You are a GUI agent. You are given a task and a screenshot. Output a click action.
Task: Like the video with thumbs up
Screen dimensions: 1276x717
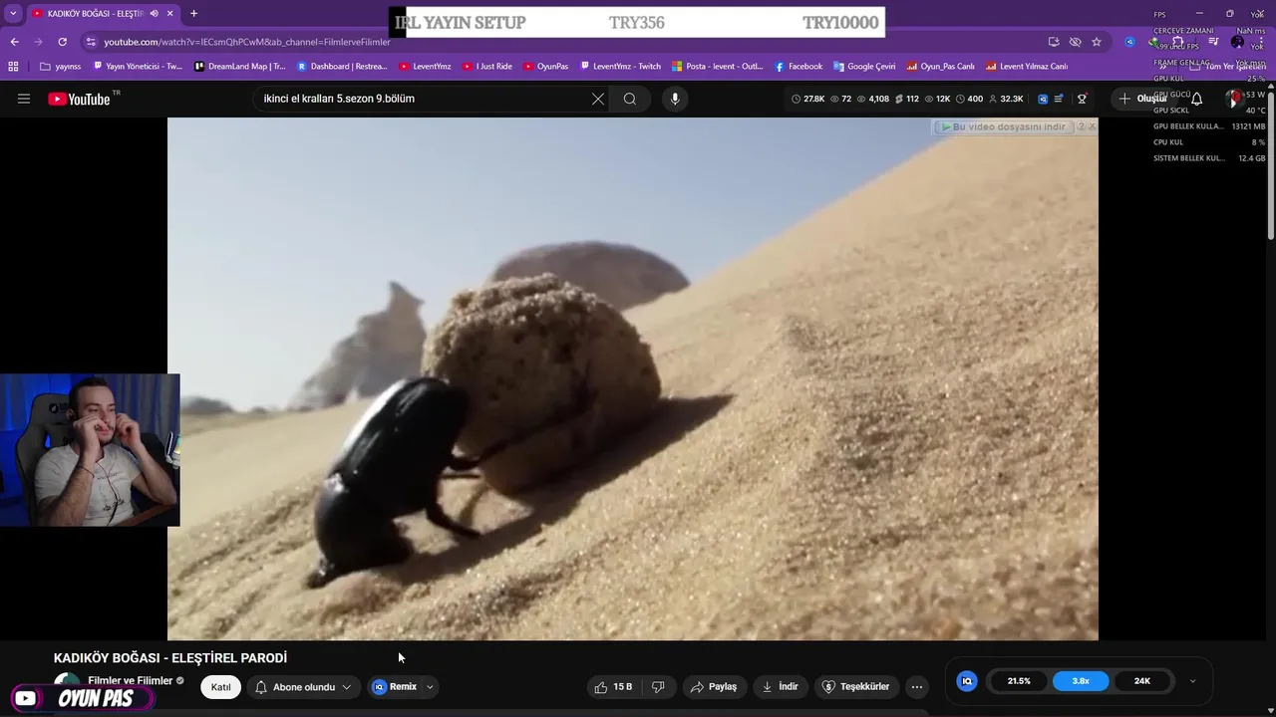[x=613, y=687]
